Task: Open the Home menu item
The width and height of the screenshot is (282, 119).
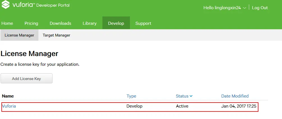Action: [7, 23]
